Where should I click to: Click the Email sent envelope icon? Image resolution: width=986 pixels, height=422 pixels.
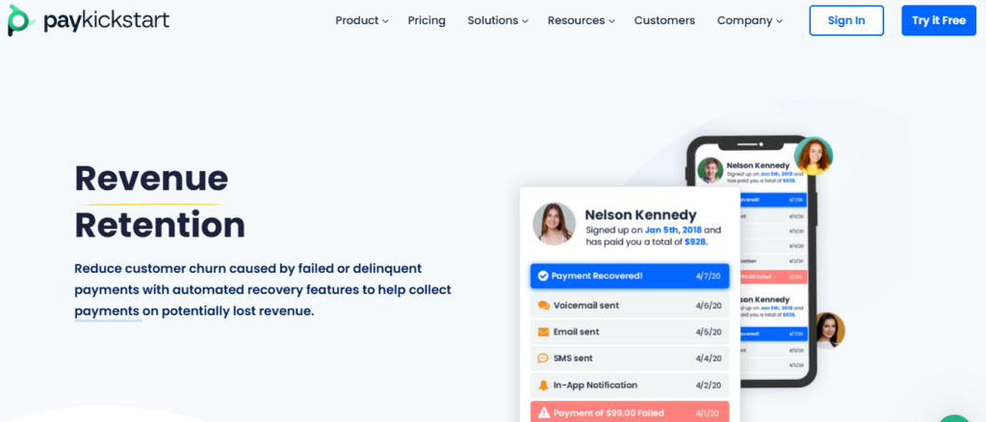[544, 332]
